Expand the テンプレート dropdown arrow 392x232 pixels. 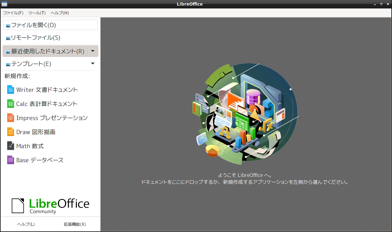coord(93,63)
